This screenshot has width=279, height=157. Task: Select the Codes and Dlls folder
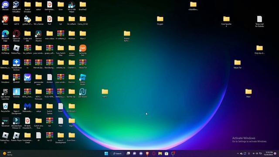[27, 36]
